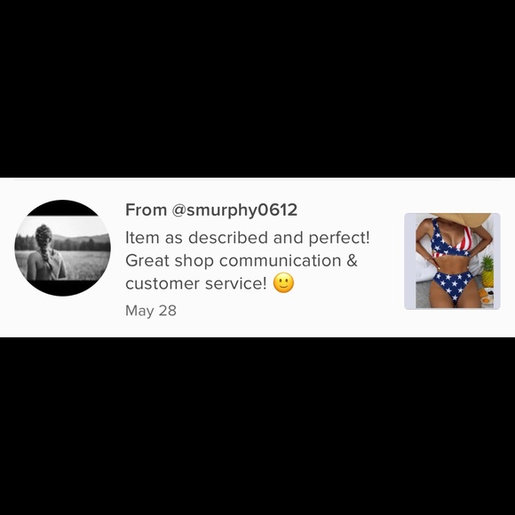Click the word 'From' before the username
The width and height of the screenshot is (515, 515).
[x=147, y=210]
